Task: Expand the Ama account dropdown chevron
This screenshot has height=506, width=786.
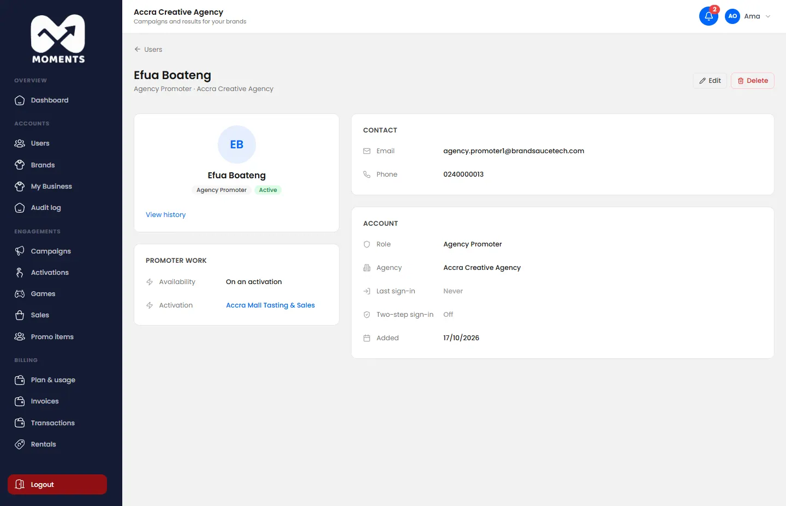Action: point(768,16)
